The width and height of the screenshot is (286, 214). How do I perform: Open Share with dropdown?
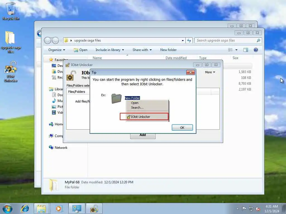[x=142, y=50]
